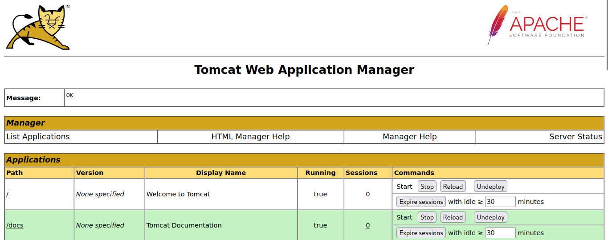Reload the Welcome to Tomcat application
Viewport: 608px width, 240px height.
453,187
